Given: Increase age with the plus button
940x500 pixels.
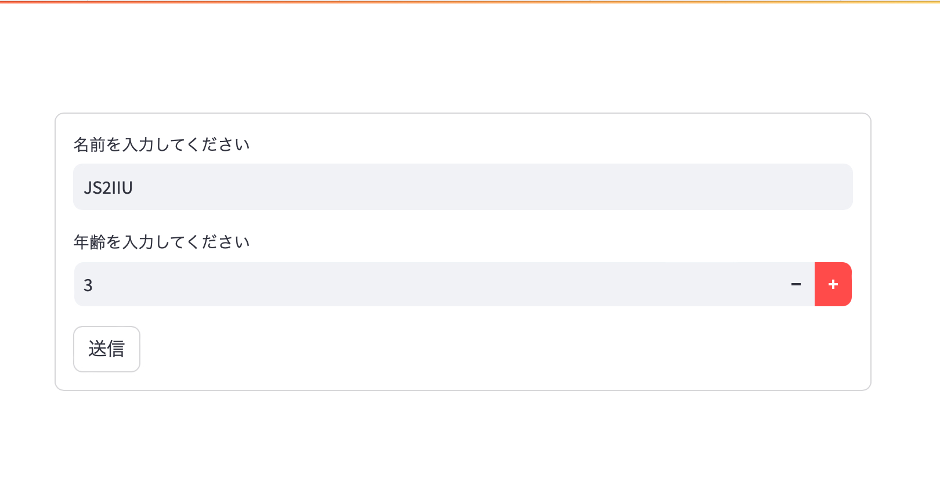Looking at the screenshot, I should pos(833,284).
